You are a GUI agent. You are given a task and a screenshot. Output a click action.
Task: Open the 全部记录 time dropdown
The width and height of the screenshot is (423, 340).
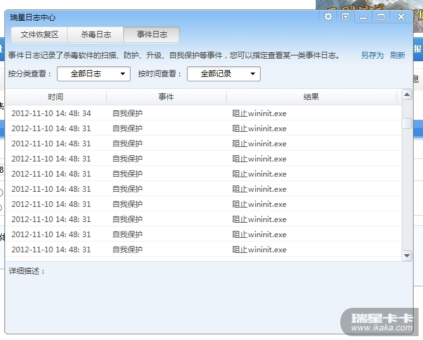point(223,74)
